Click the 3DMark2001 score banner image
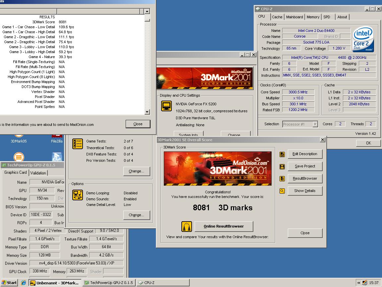 218,168
